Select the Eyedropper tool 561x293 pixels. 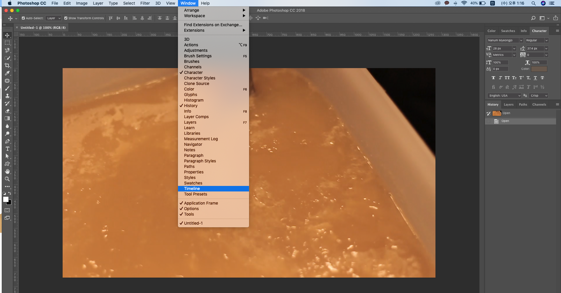coord(7,73)
